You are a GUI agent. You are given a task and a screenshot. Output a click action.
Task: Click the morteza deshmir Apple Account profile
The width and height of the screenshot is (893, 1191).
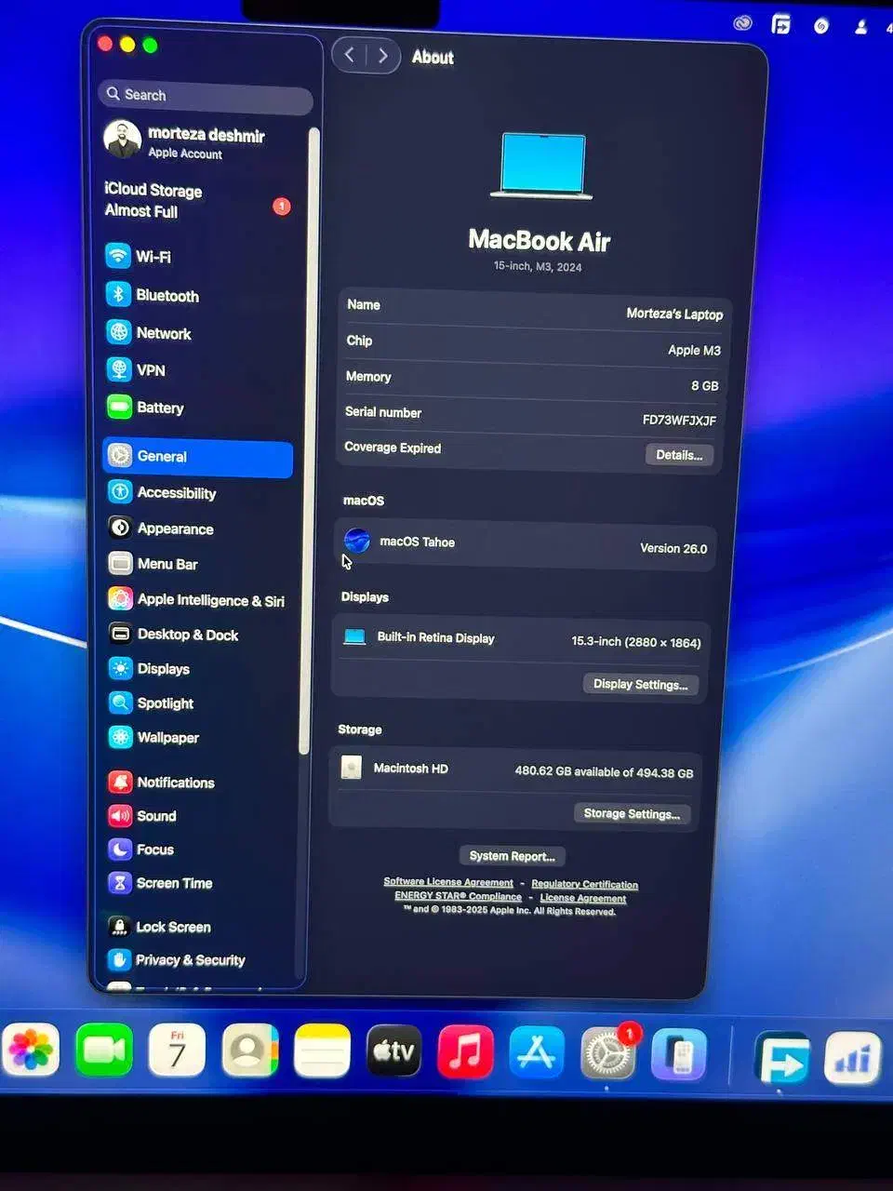click(x=186, y=141)
